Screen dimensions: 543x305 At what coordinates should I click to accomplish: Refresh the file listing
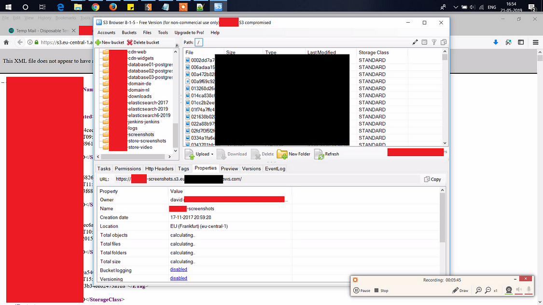click(x=327, y=154)
